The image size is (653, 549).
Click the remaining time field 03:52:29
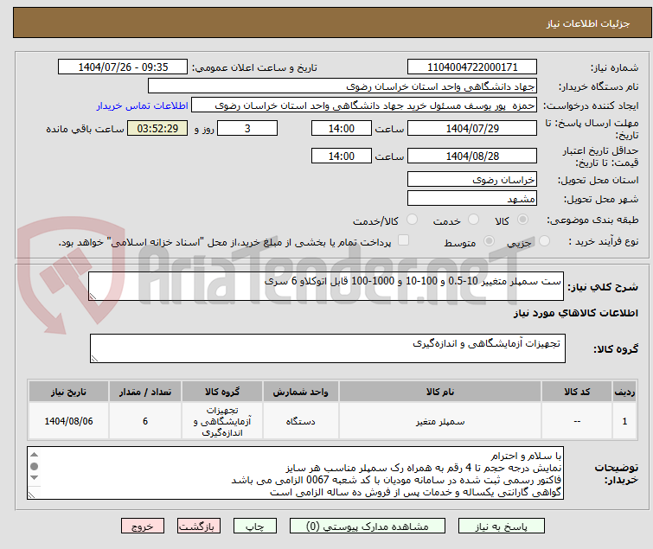(157, 128)
